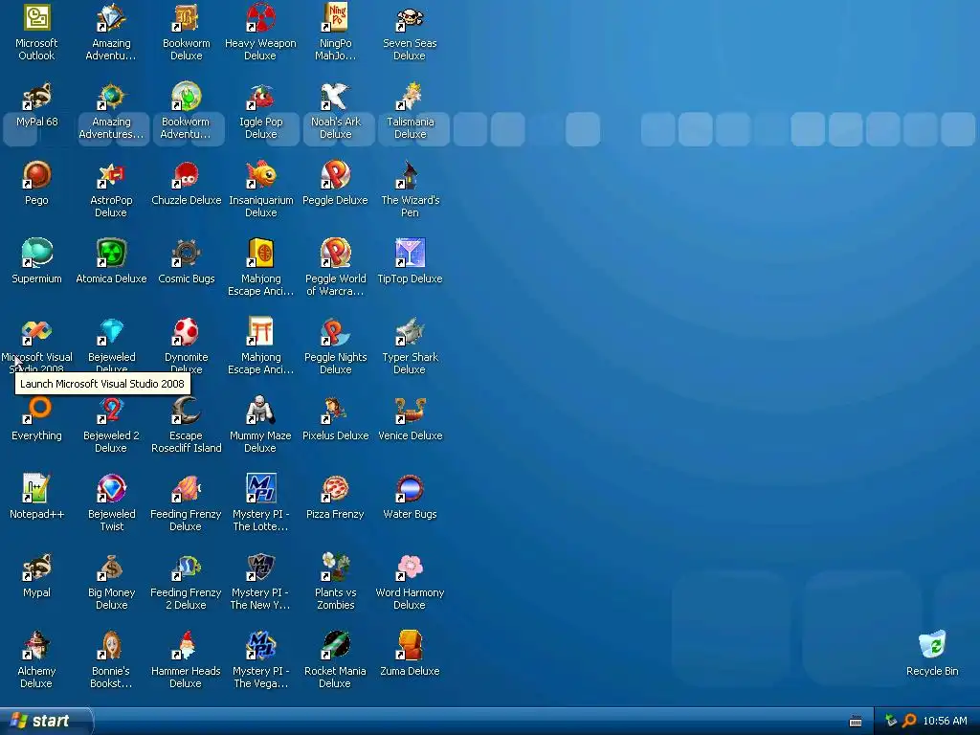The width and height of the screenshot is (980, 735).
Task: Select the Bejeweled Twist icon
Action: click(111, 489)
